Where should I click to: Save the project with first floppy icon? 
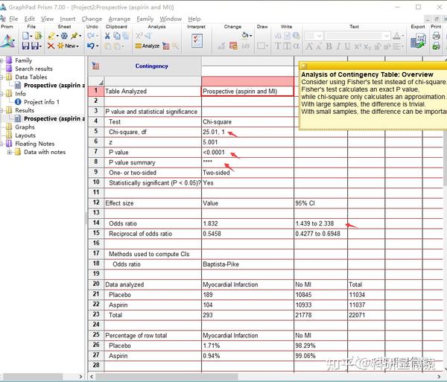pos(25,45)
